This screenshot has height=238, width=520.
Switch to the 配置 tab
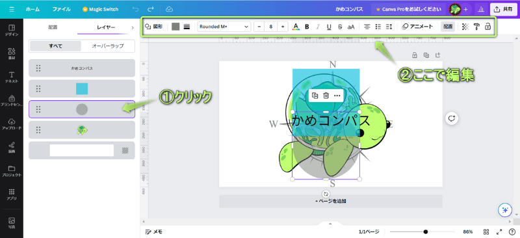pyautogui.click(x=53, y=27)
